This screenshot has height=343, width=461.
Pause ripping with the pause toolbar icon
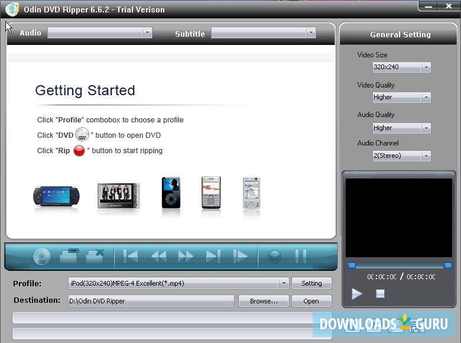(300, 256)
